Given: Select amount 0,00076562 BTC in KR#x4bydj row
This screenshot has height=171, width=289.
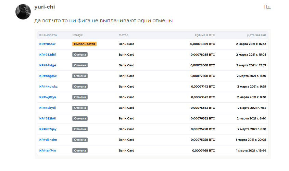Looking at the screenshot, I should click(203, 108).
